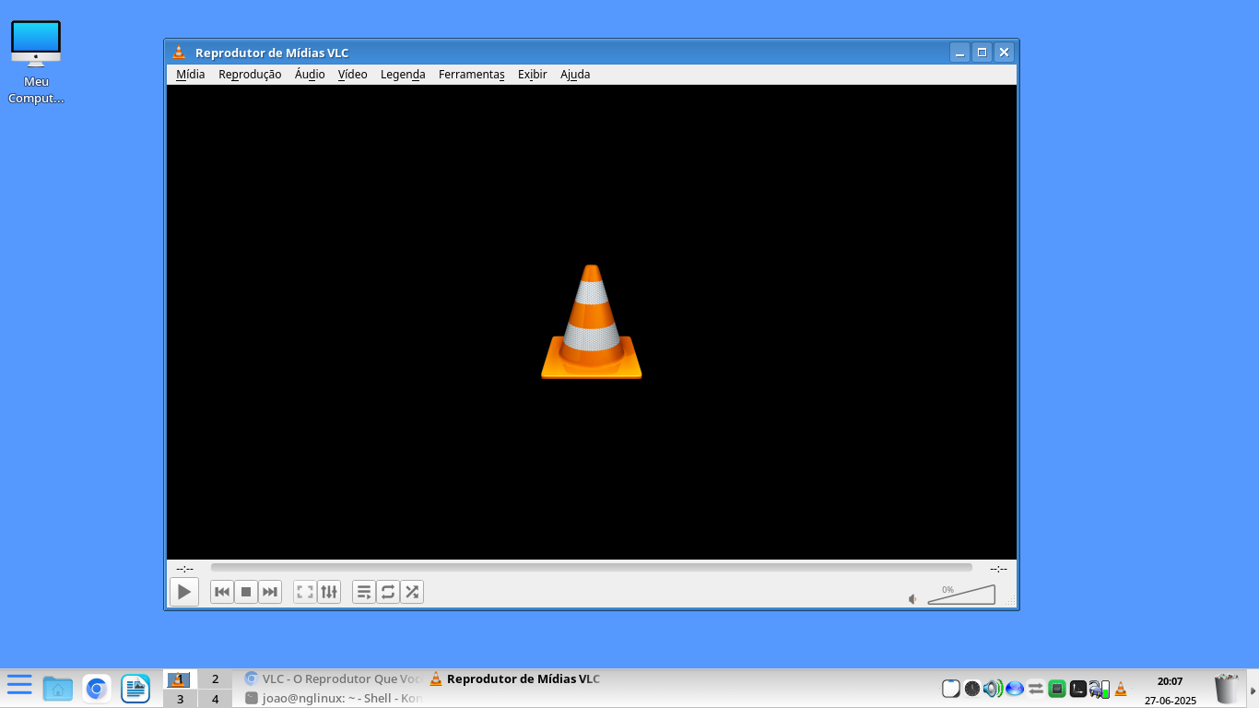Open the system volume speaker tray icon
The width and height of the screenshot is (1259, 708).
click(993, 689)
